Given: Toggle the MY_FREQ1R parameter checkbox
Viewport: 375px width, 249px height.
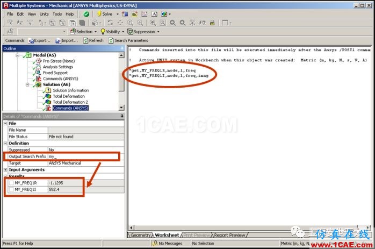Looking at the screenshot, I should (x=11, y=183).
